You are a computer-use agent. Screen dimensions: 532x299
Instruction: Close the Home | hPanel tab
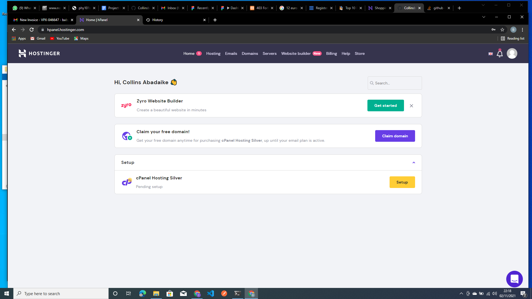(138, 20)
